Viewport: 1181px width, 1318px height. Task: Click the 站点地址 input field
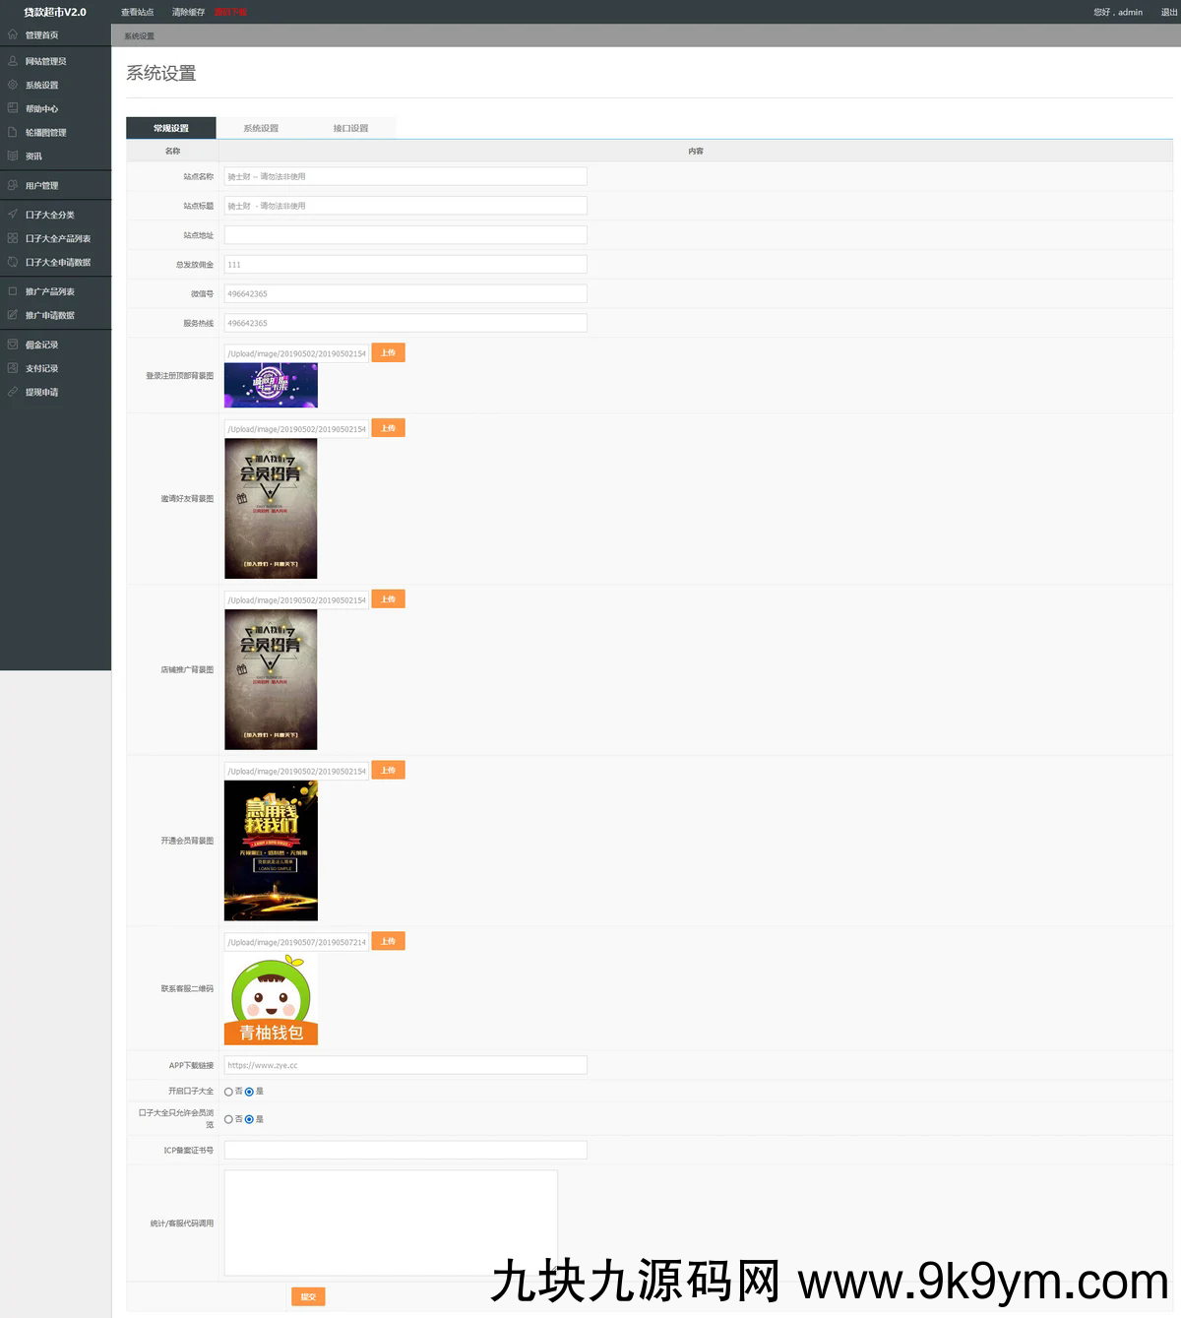point(405,235)
